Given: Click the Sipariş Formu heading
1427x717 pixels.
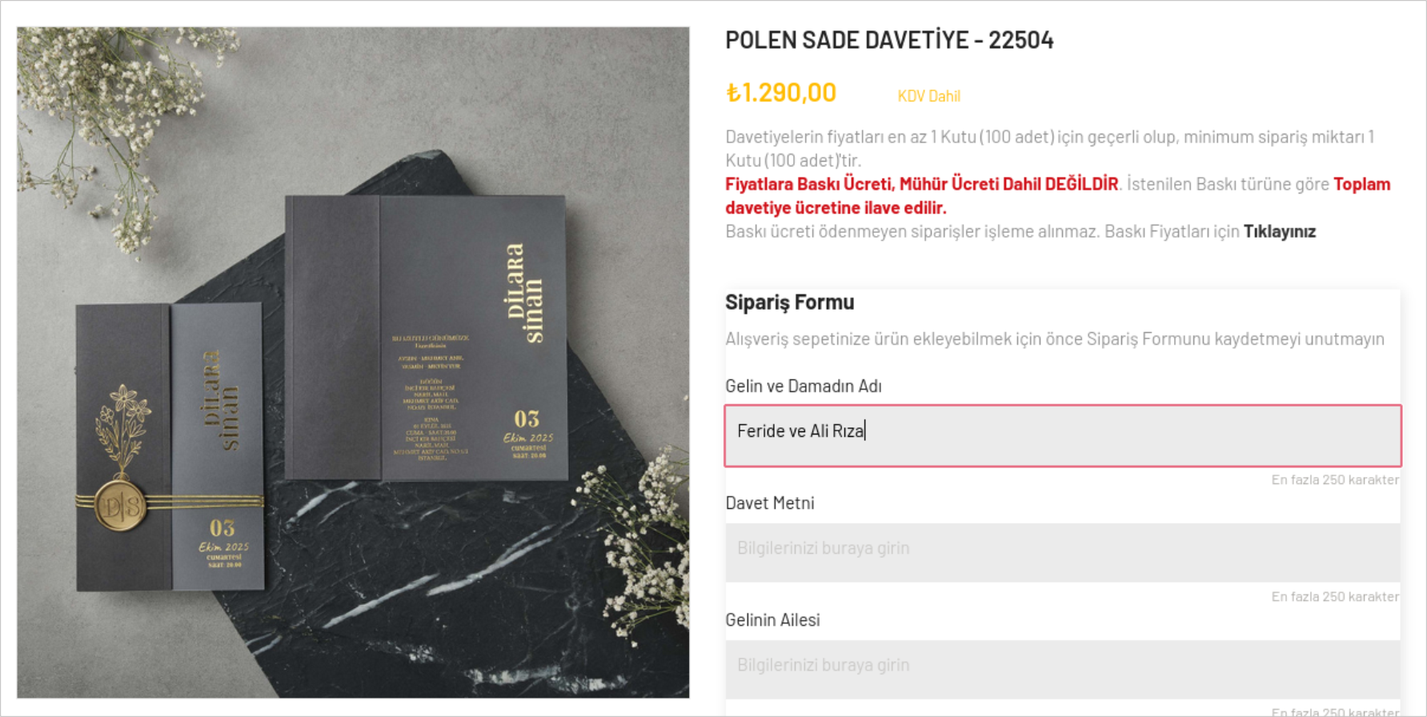Looking at the screenshot, I should 789,302.
